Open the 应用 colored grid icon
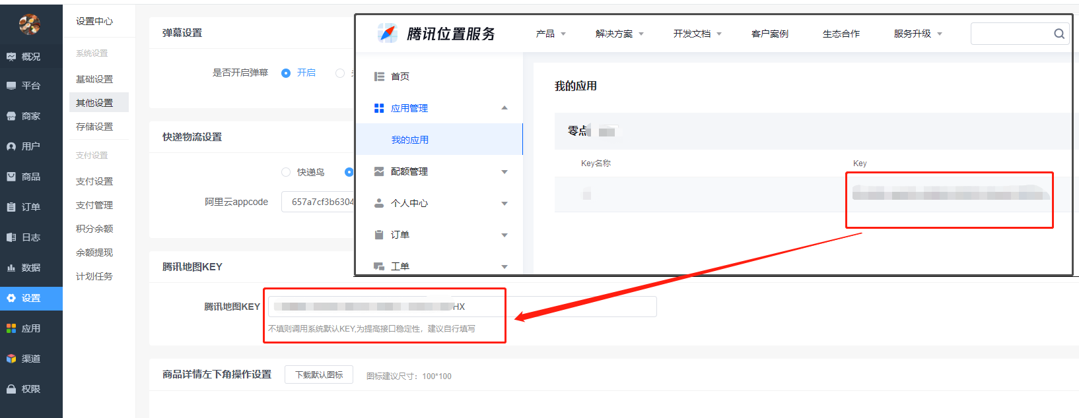1079x418 pixels. 11,328
